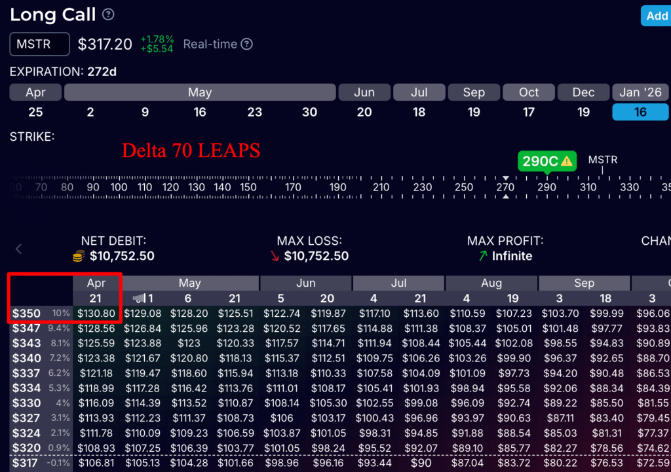671x472 pixels.
Task: Click the +1.78% daily change value
Action: click(157, 39)
